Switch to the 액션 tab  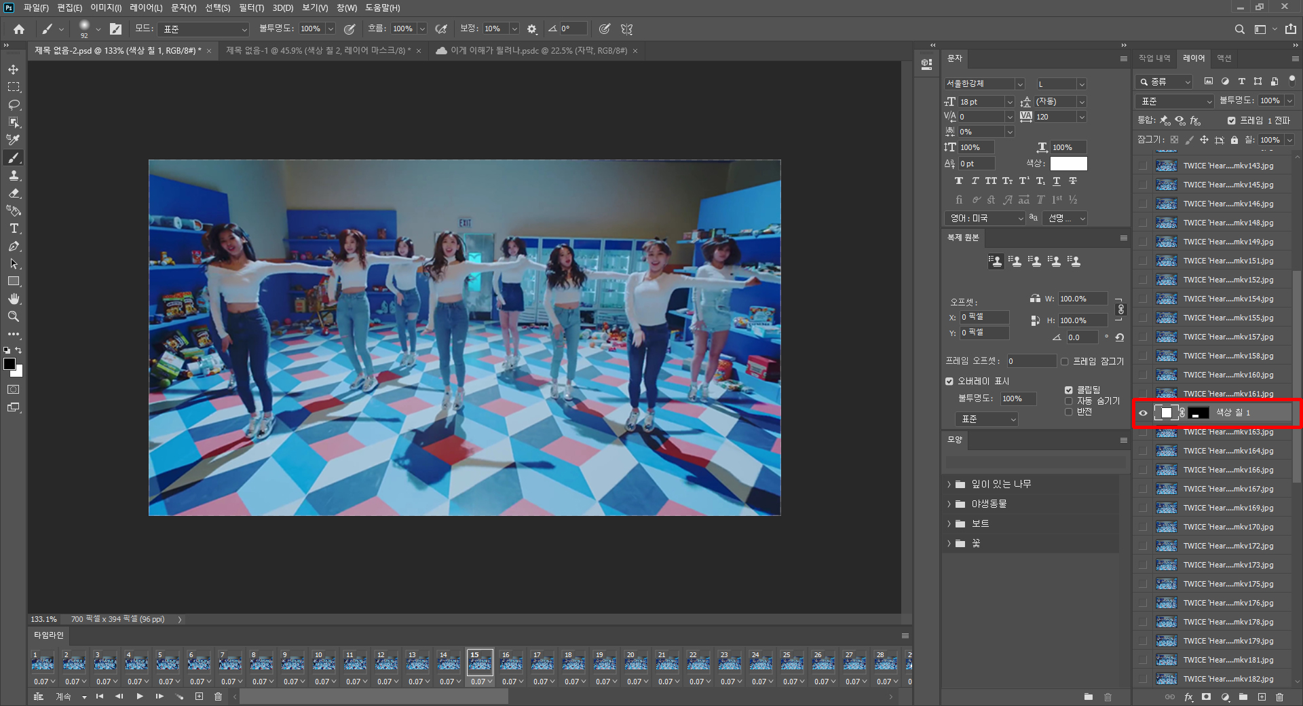pyautogui.click(x=1224, y=58)
